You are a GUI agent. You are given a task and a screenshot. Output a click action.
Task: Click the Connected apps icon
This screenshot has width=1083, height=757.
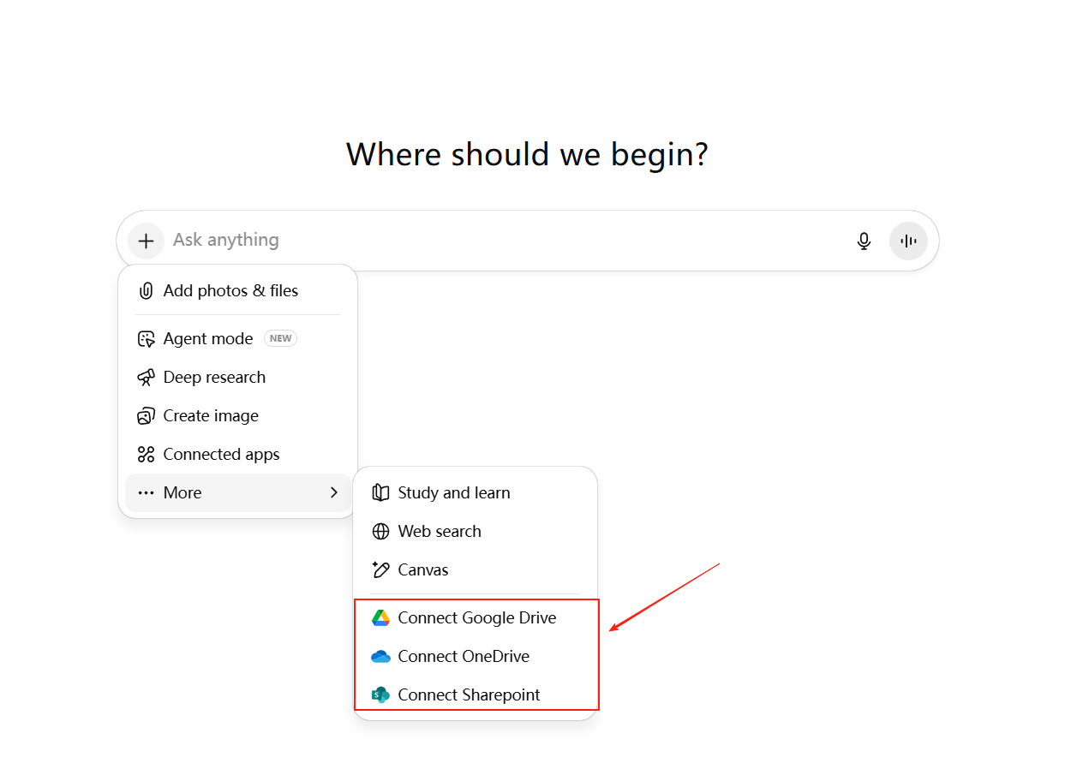tap(146, 455)
